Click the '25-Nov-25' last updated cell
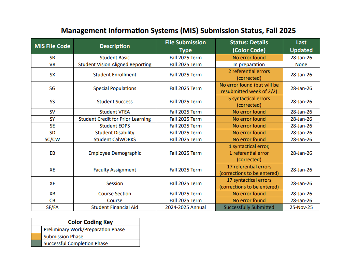This screenshot has width=357, height=256. coord(301,207)
